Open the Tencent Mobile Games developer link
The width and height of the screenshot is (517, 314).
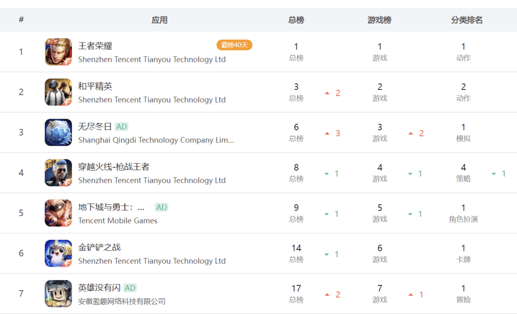pos(118,220)
